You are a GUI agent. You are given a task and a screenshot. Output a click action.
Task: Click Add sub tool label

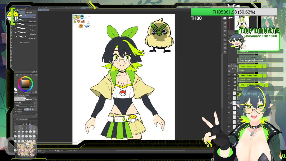26,43
